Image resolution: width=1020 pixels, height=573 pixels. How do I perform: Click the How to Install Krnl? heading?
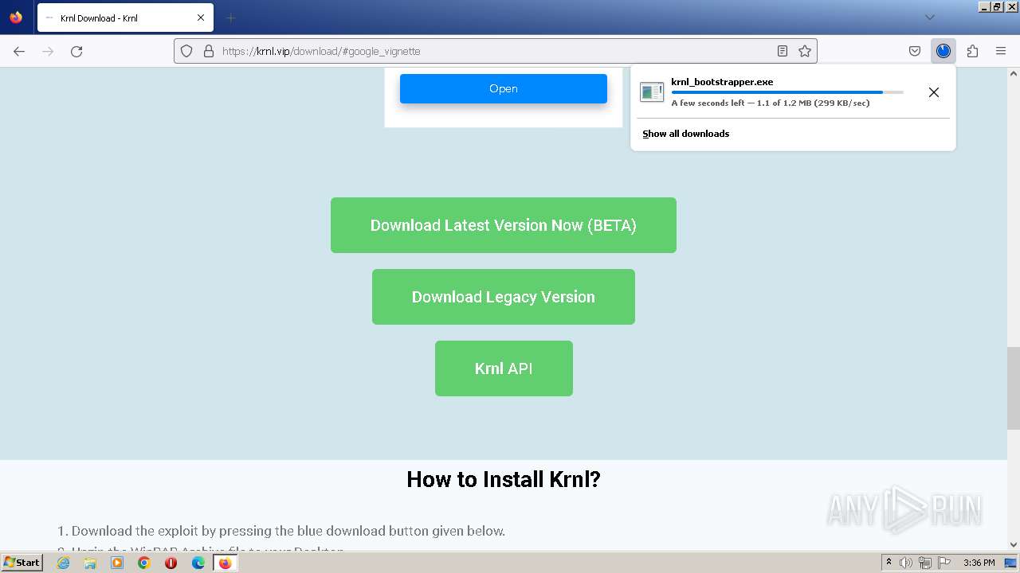click(x=504, y=479)
